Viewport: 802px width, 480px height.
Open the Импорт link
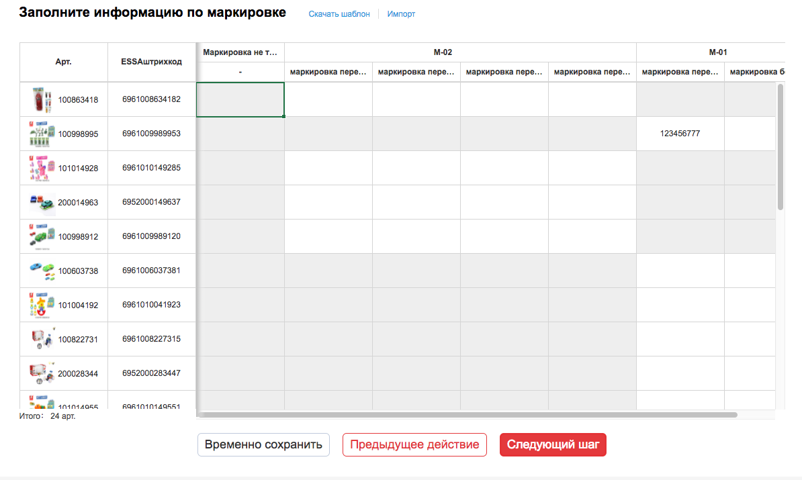pyautogui.click(x=401, y=14)
